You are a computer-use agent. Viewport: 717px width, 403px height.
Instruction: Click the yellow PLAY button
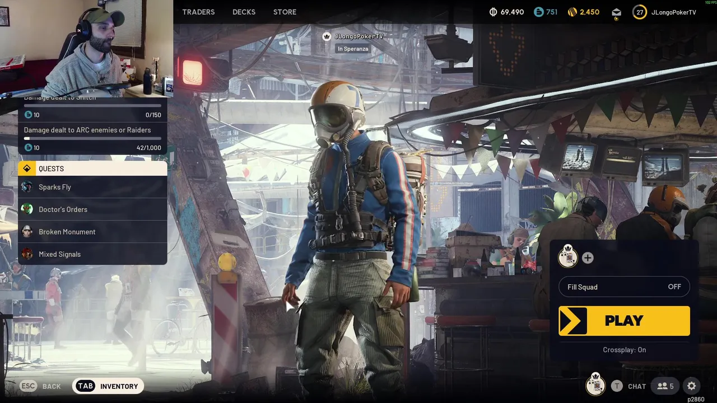(624, 321)
